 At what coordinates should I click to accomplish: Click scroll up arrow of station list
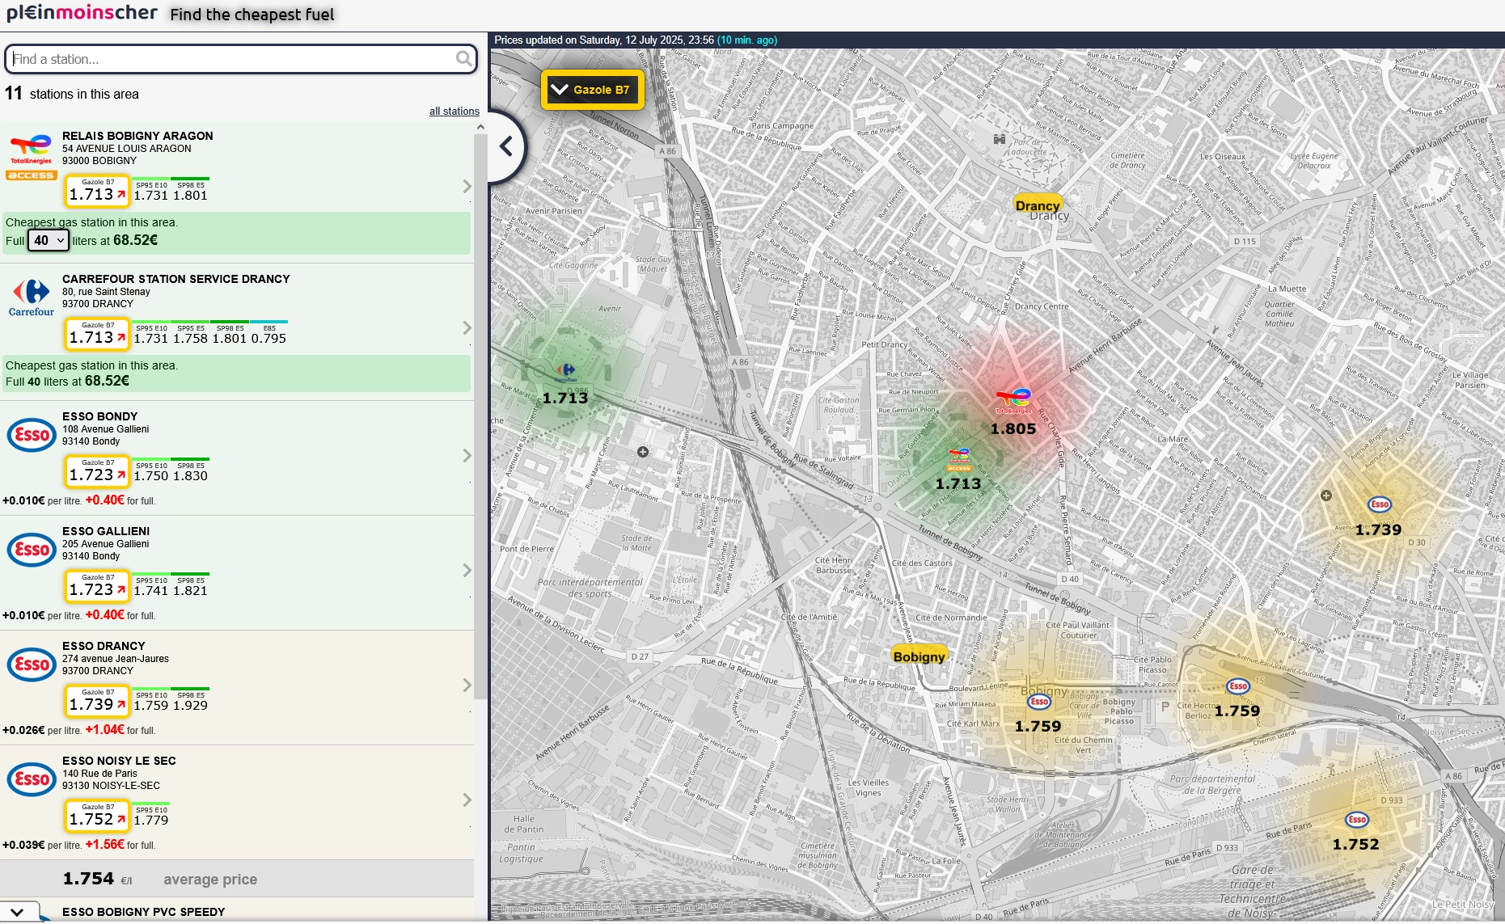tap(480, 127)
